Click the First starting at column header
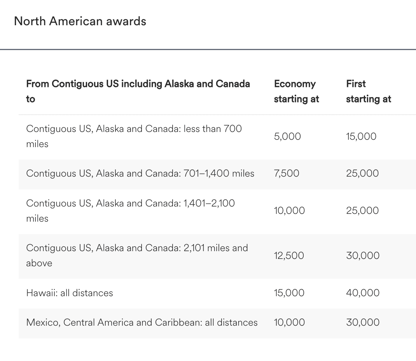This screenshot has width=416, height=361. pyautogui.click(x=368, y=91)
